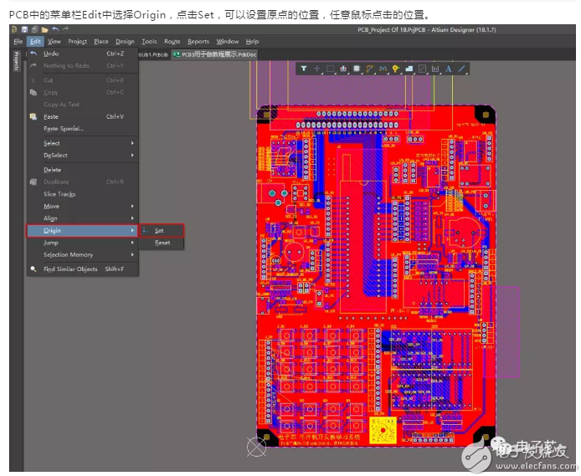581x476 pixels.
Task: Click the yellow QR code on the board
Action: point(383,430)
